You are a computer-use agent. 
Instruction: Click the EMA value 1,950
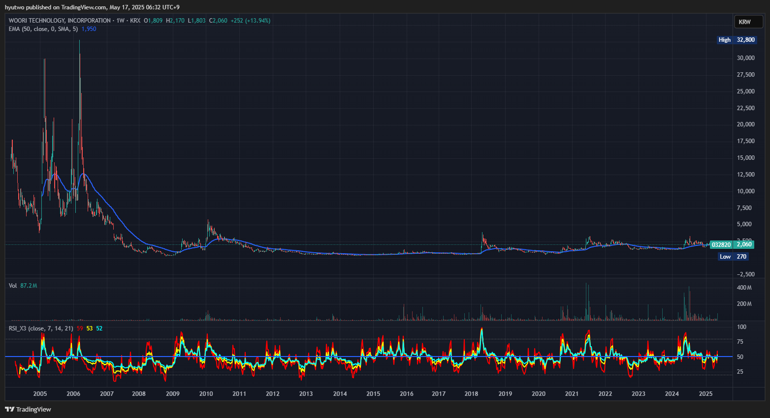tap(89, 29)
